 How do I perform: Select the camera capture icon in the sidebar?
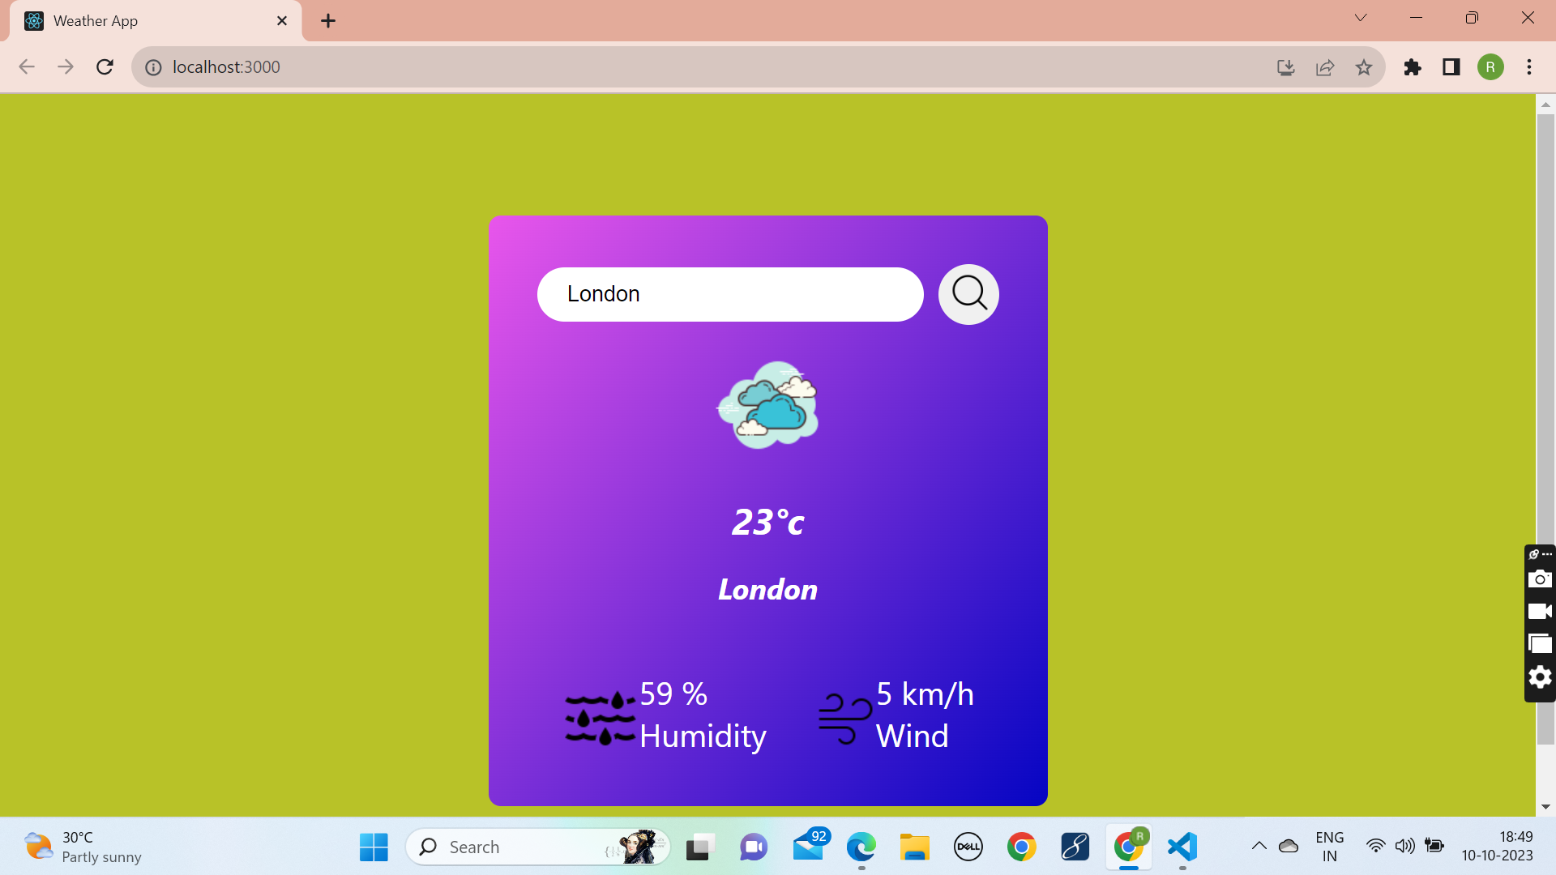coord(1541,578)
